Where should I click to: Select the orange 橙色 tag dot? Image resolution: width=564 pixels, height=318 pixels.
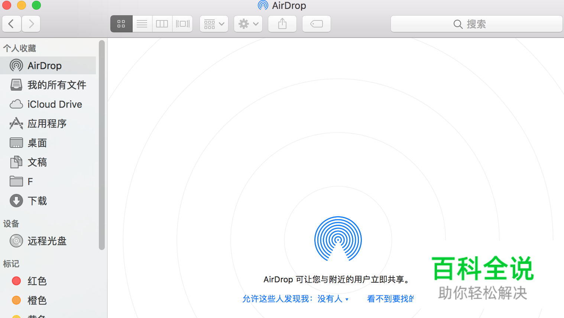(x=16, y=300)
